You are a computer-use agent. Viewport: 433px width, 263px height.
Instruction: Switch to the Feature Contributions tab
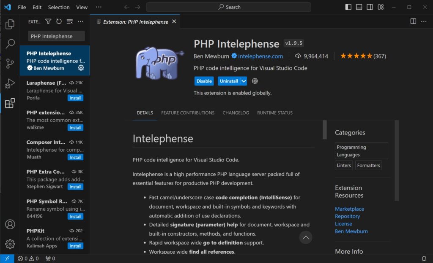pos(188,113)
